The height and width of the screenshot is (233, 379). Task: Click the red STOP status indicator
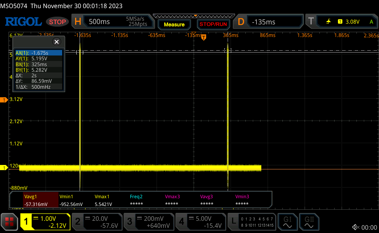click(x=57, y=22)
